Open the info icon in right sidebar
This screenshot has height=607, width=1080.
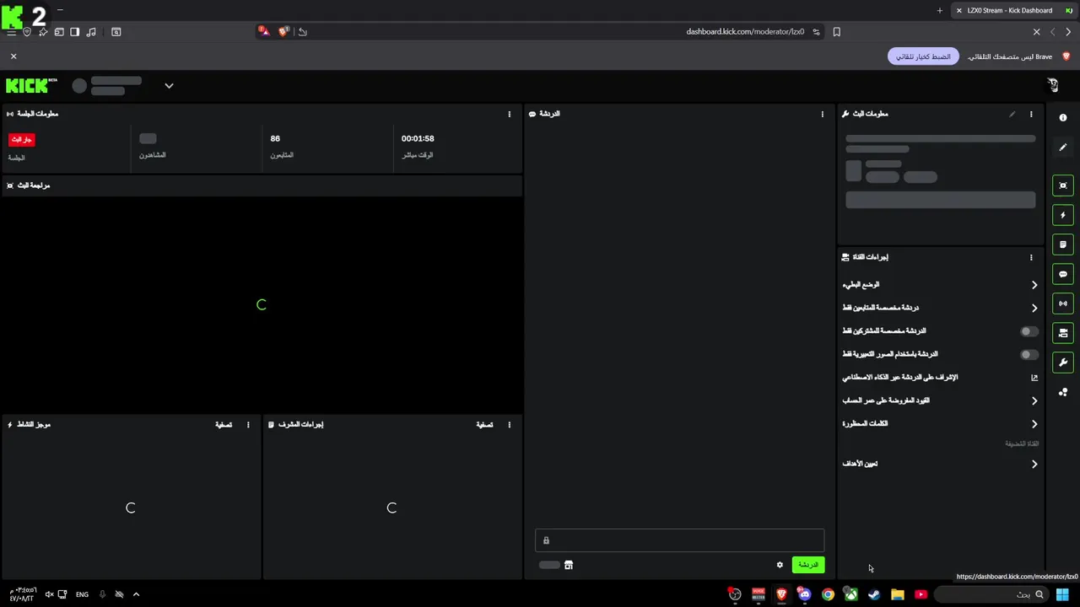[1063, 118]
